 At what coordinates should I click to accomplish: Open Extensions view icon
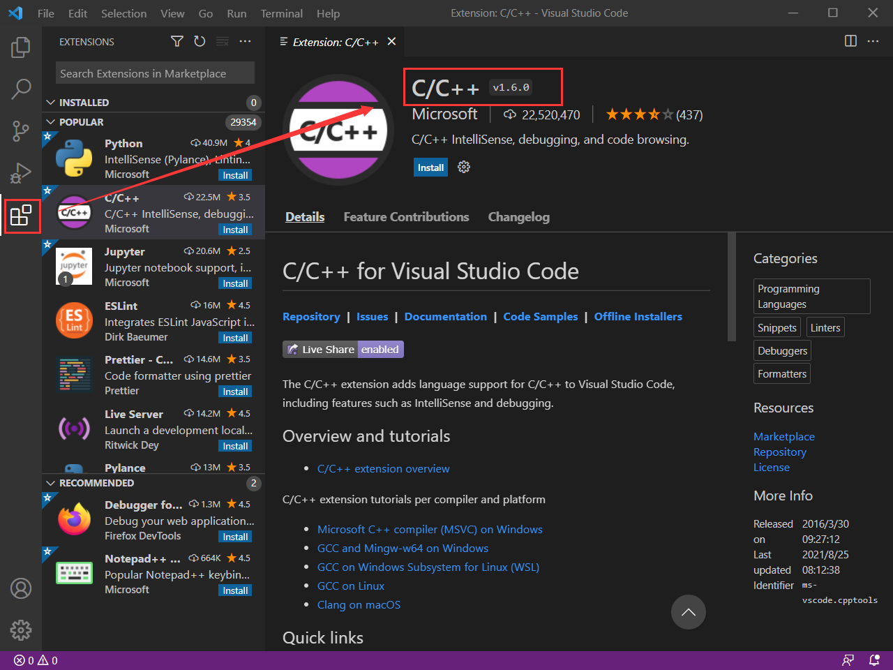coord(21,215)
